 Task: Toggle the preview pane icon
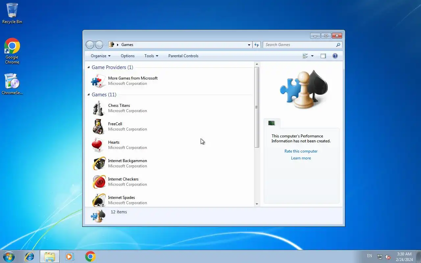[x=323, y=56]
